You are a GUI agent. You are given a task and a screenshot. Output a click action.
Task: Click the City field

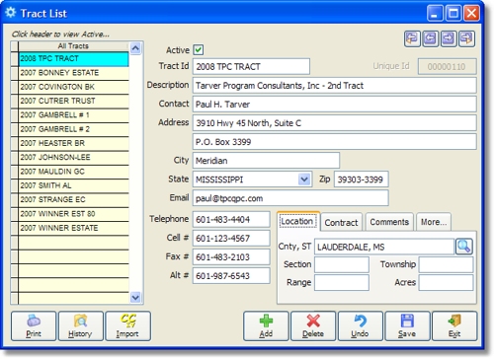pos(266,161)
